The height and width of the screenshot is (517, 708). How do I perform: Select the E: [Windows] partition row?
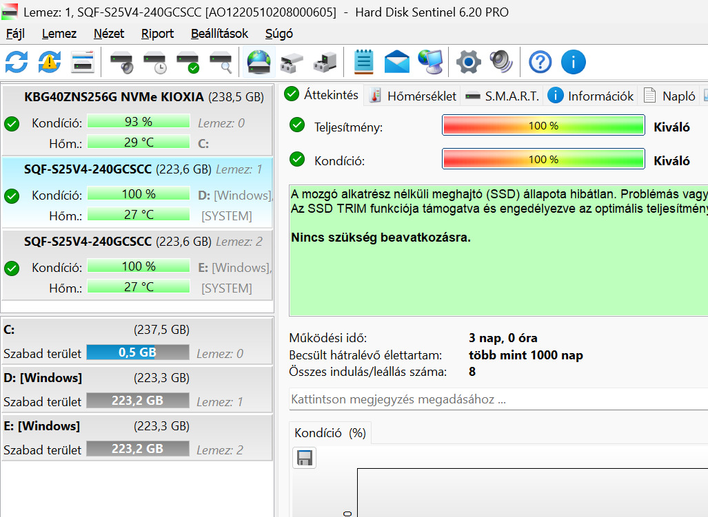coord(137,437)
